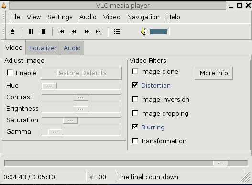This screenshot has width=252, height=185.
Task: Jump to previous track icon
Action: 61,32
